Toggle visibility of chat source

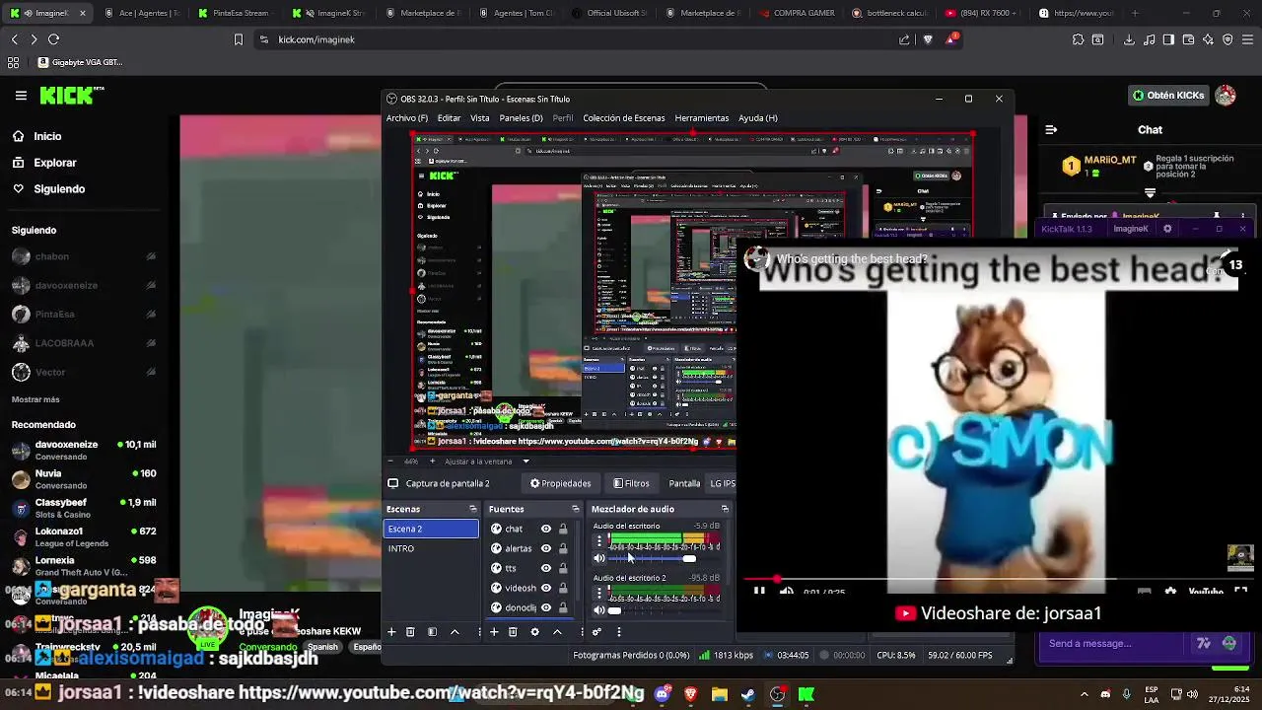[x=545, y=529]
